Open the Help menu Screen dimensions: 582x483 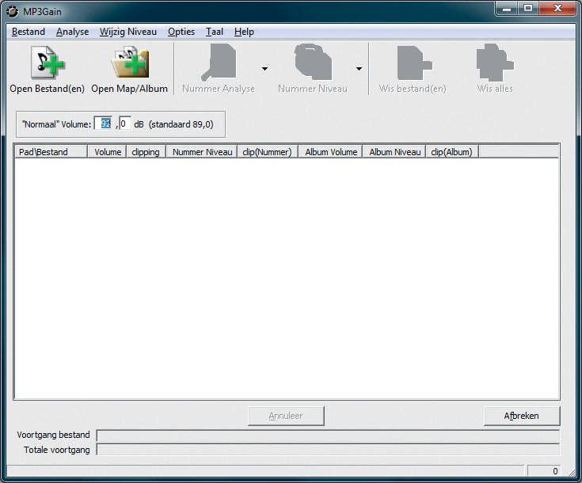point(244,32)
